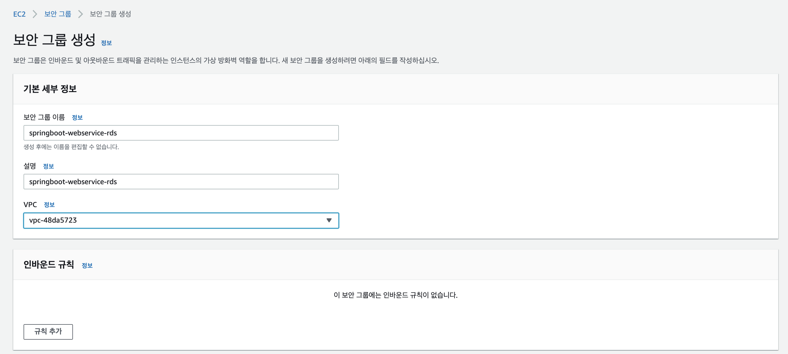Click the 보안 그룹 이름 field label
The height and width of the screenshot is (354, 788).
[x=44, y=117]
